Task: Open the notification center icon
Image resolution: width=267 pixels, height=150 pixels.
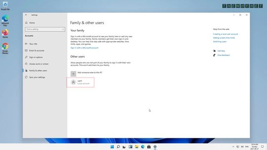Action: (x=262, y=147)
